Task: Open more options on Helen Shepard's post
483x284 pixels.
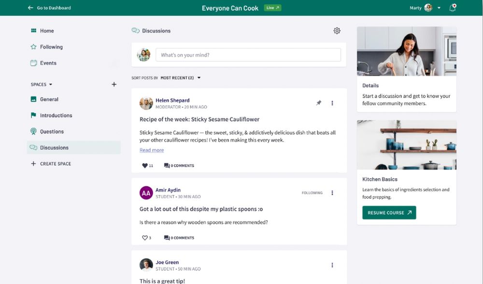Action: click(x=332, y=103)
